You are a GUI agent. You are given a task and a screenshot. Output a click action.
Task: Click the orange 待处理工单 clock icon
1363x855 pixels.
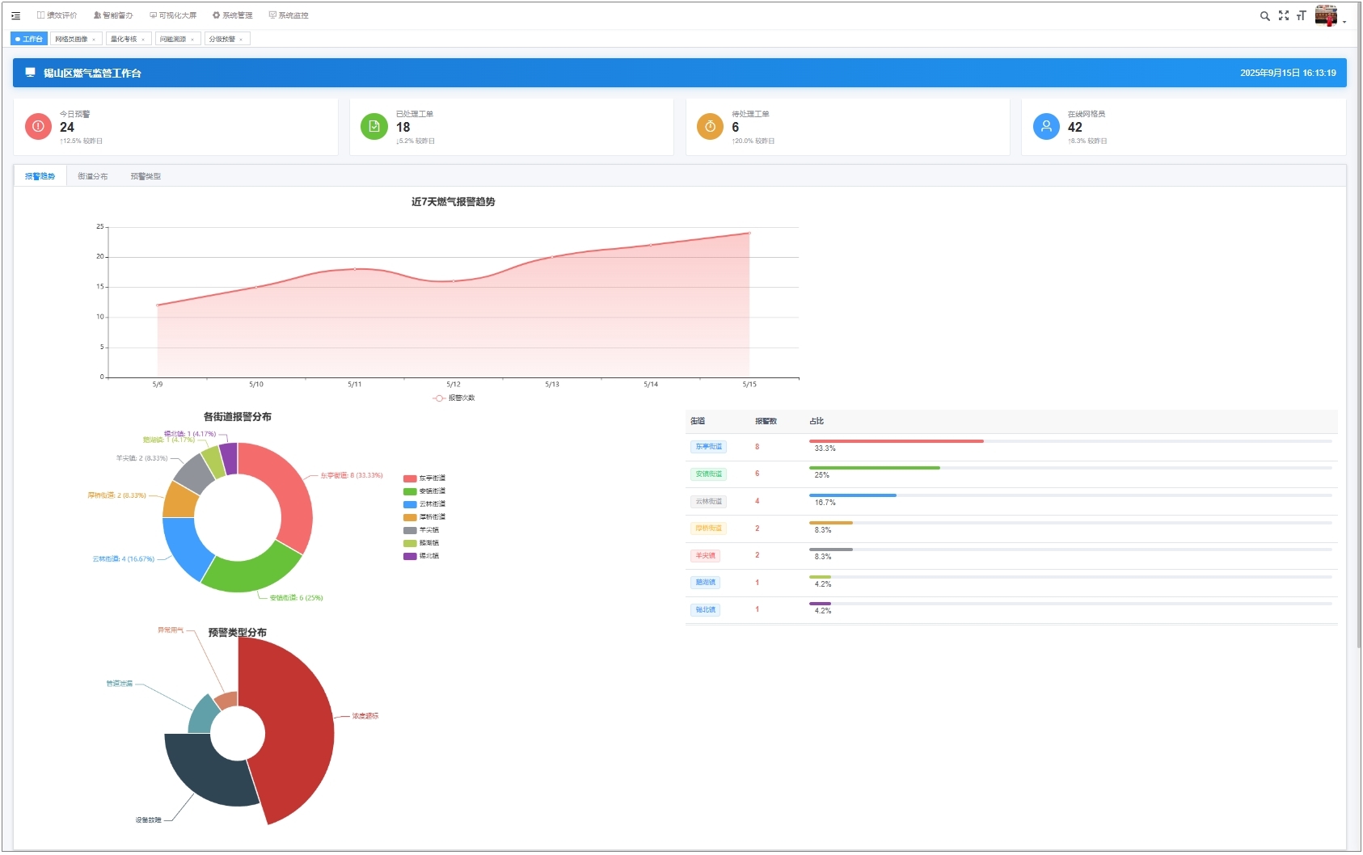pyautogui.click(x=710, y=127)
